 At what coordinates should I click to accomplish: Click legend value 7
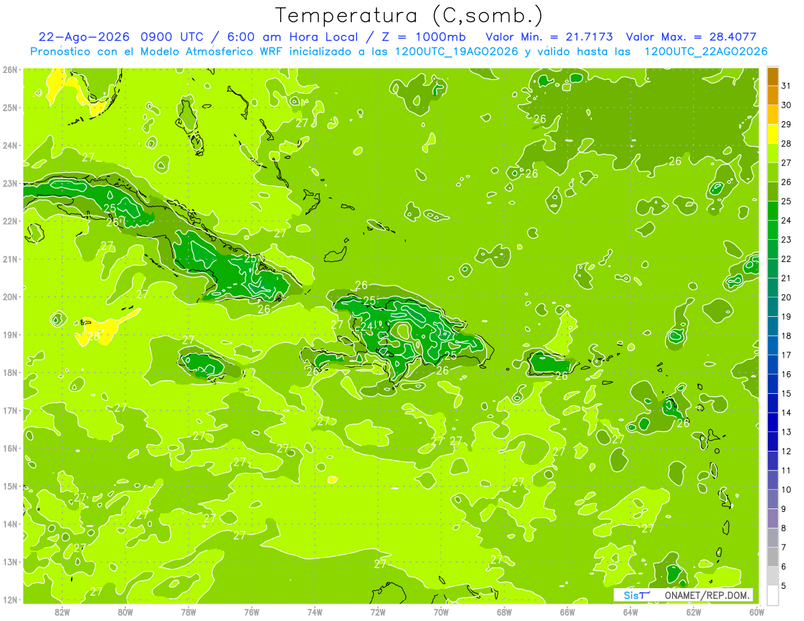pos(784,547)
